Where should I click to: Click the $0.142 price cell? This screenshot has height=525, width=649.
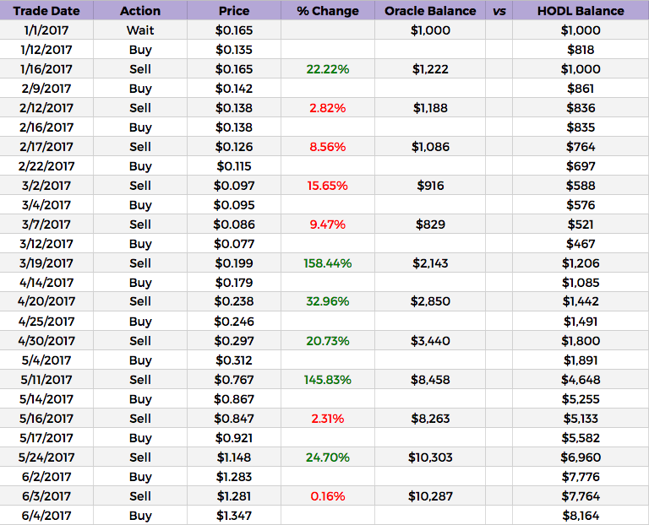point(234,89)
